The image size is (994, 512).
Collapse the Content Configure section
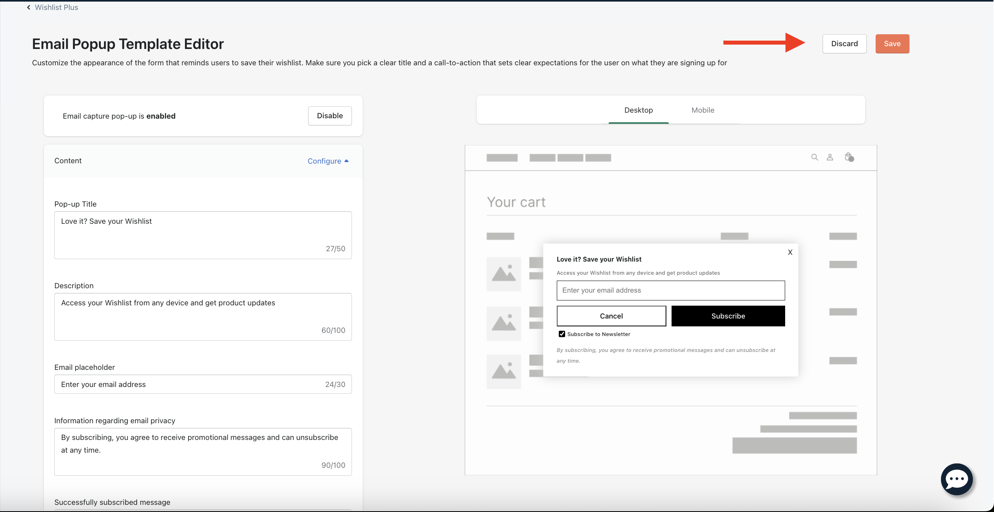click(328, 161)
